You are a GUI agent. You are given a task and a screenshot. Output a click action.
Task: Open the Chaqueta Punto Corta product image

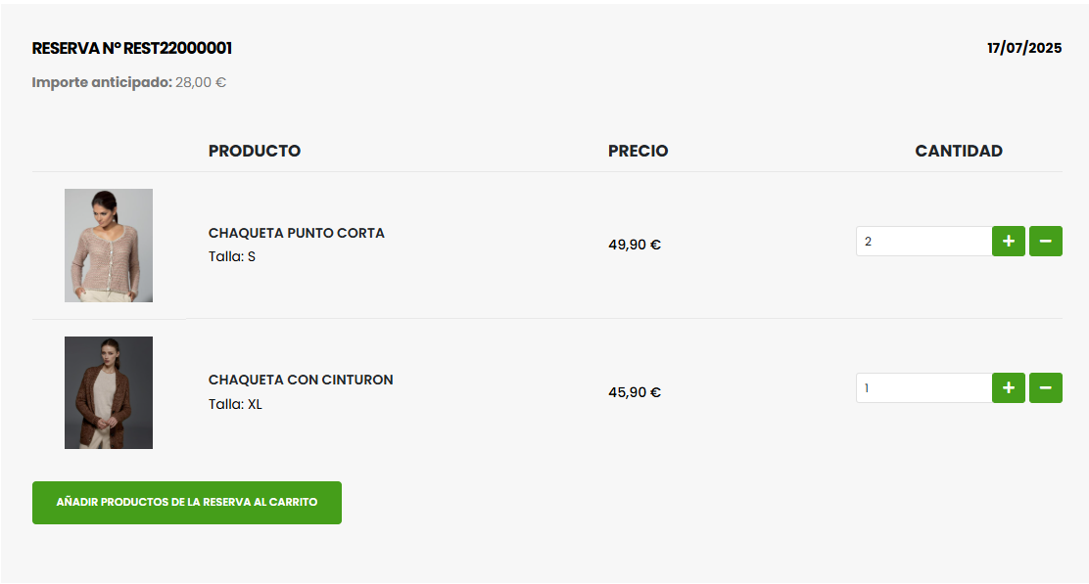[109, 246]
